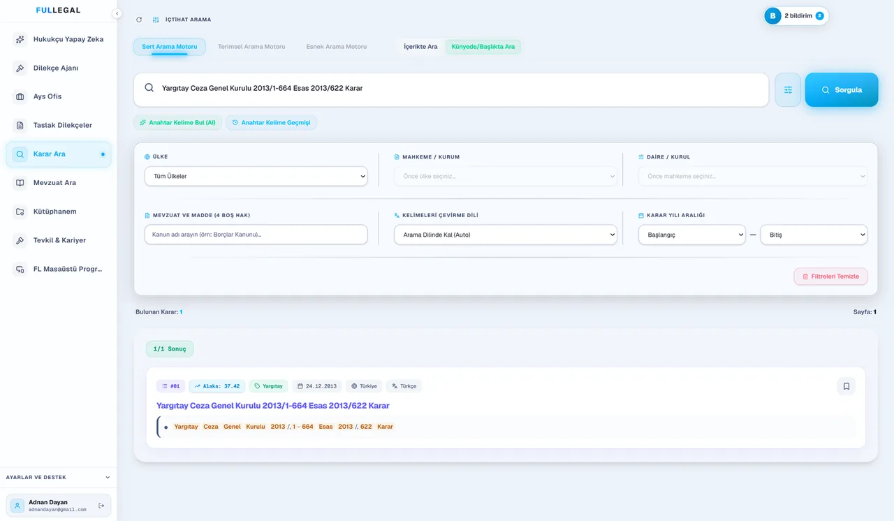Open Hukukçu Yapay Zeka via its sparkle icon
This screenshot has width=894, height=521.
20,40
